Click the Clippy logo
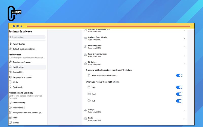Screen dimensions: 203x127 click(14, 13)
